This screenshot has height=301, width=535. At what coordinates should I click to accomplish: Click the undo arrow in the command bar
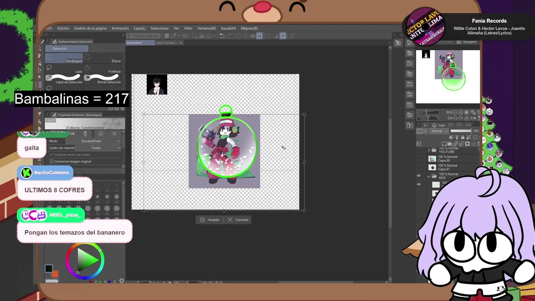pyautogui.click(x=222, y=36)
